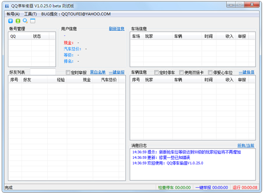
Task: Click the window panel toolbar icon
Action: (32, 21)
